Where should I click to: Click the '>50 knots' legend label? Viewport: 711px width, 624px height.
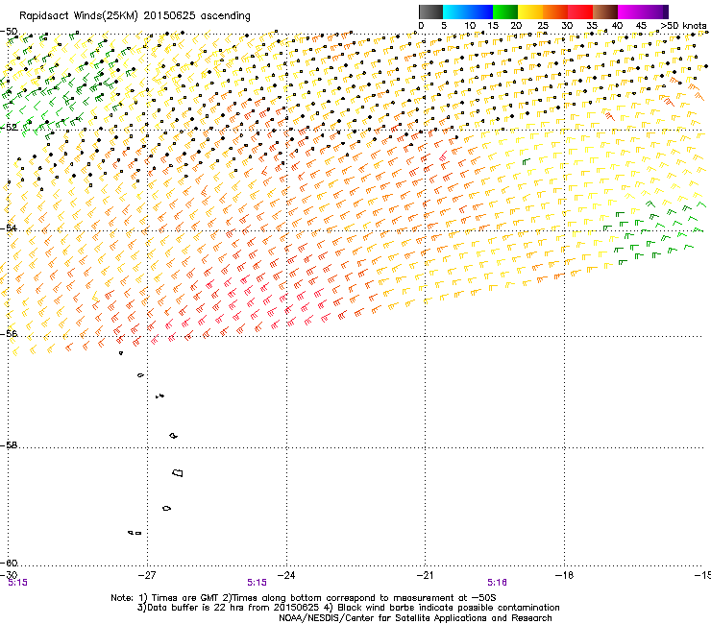(684, 26)
